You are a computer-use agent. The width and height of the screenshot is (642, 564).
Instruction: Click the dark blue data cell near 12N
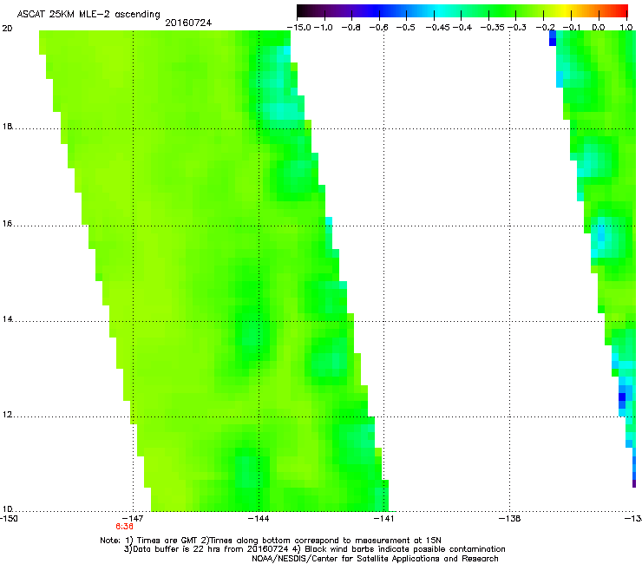click(622, 397)
